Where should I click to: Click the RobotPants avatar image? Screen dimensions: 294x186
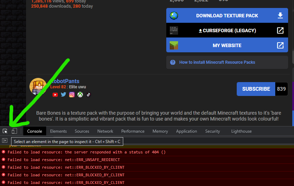tap(38, 87)
